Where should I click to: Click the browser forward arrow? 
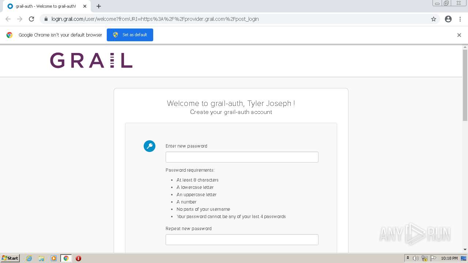pyautogui.click(x=20, y=19)
